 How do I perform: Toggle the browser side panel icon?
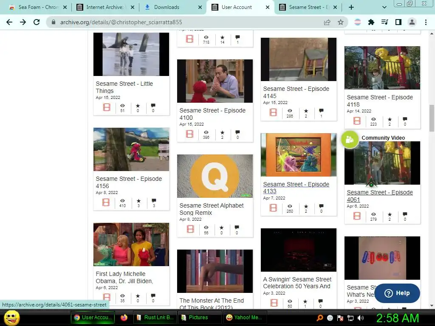[398, 22]
